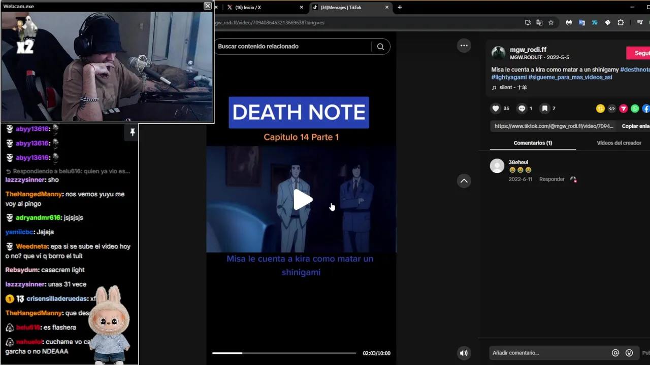Share via red send icon
The image size is (650, 365).
coord(623,108)
